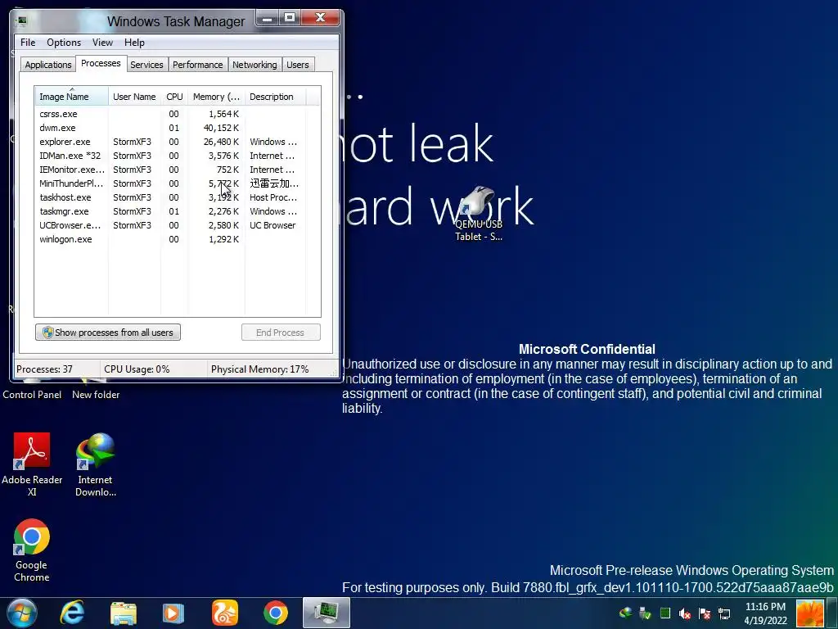
Task: Sort by Image Name column header
Action: tap(72, 97)
